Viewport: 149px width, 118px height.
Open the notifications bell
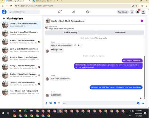tap(138, 12)
